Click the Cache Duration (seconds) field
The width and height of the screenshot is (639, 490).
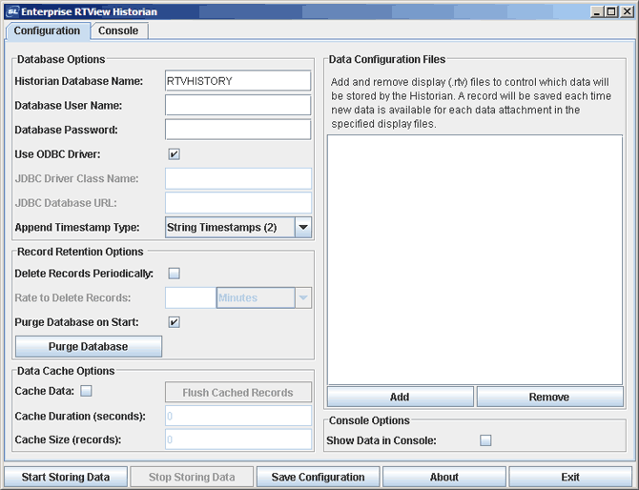coord(238,416)
